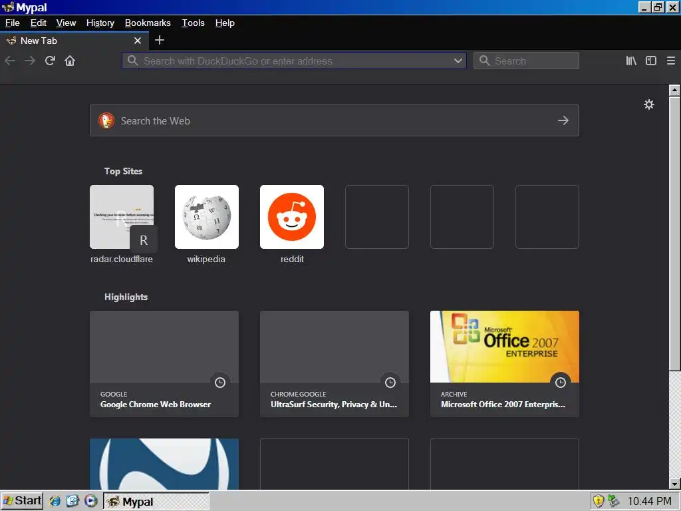This screenshot has width=681, height=511.
Task: Open the Tools menu
Action: pyautogui.click(x=193, y=23)
